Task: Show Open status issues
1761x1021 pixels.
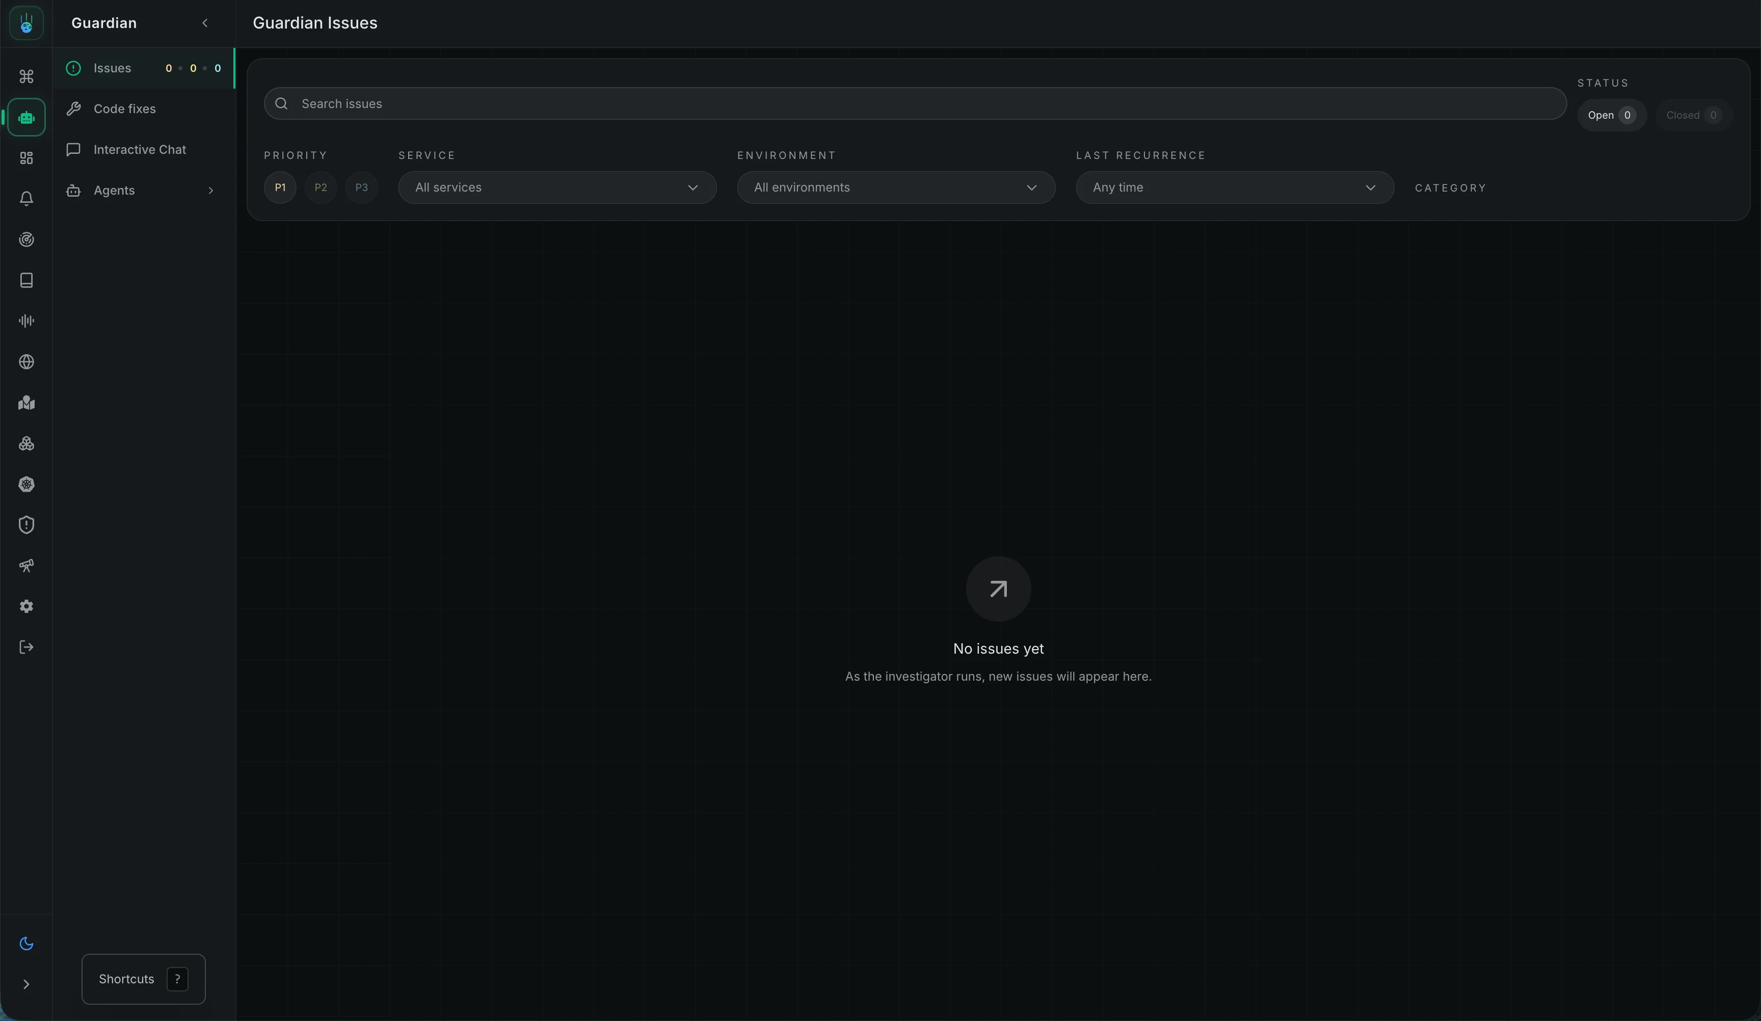Action: [x=1612, y=115]
